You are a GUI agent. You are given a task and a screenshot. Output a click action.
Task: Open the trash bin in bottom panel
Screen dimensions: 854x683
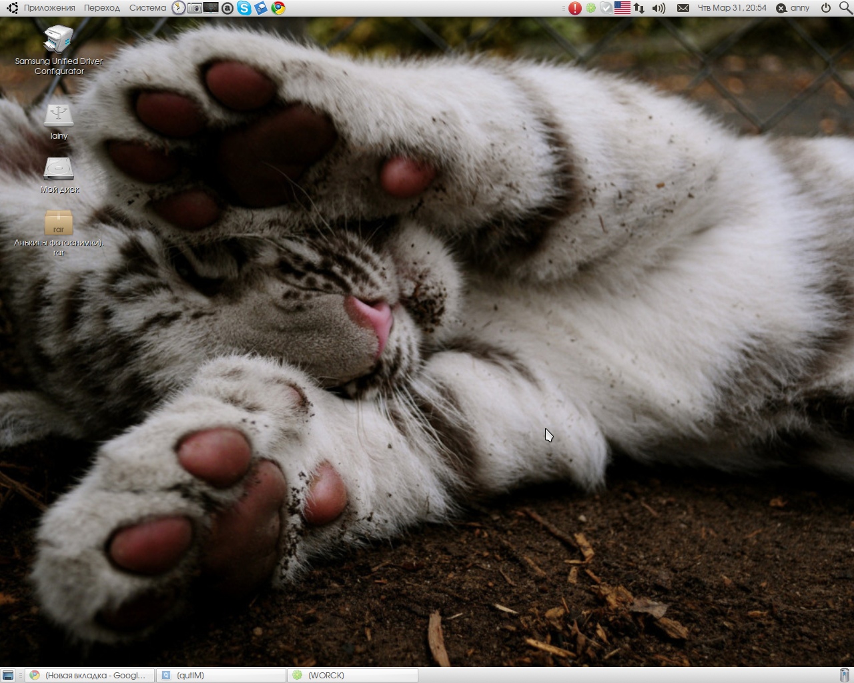845,675
